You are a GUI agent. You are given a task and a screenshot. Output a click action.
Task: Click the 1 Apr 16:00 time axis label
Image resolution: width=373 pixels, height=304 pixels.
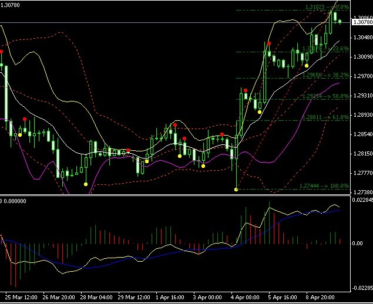(x=170, y=298)
